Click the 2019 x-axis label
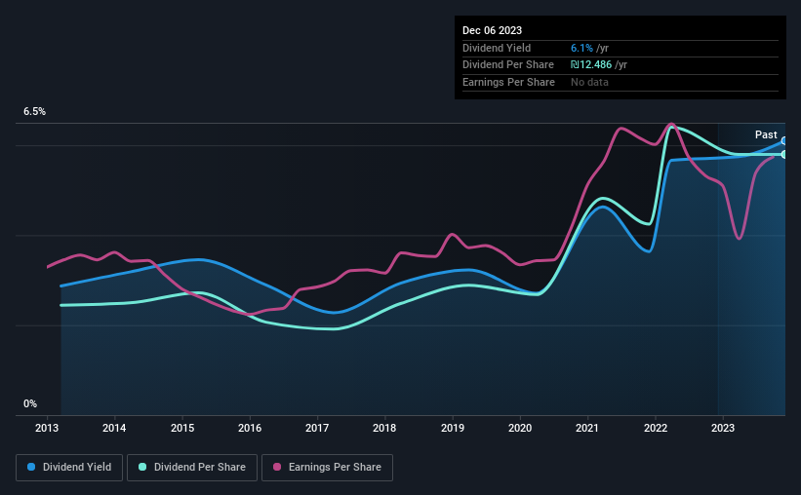 (x=453, y=428)
